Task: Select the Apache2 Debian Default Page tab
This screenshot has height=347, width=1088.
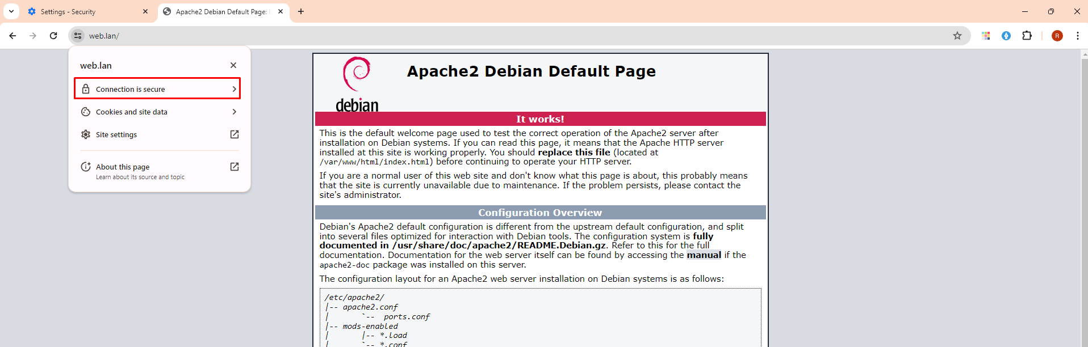Action: pos(223,11)
